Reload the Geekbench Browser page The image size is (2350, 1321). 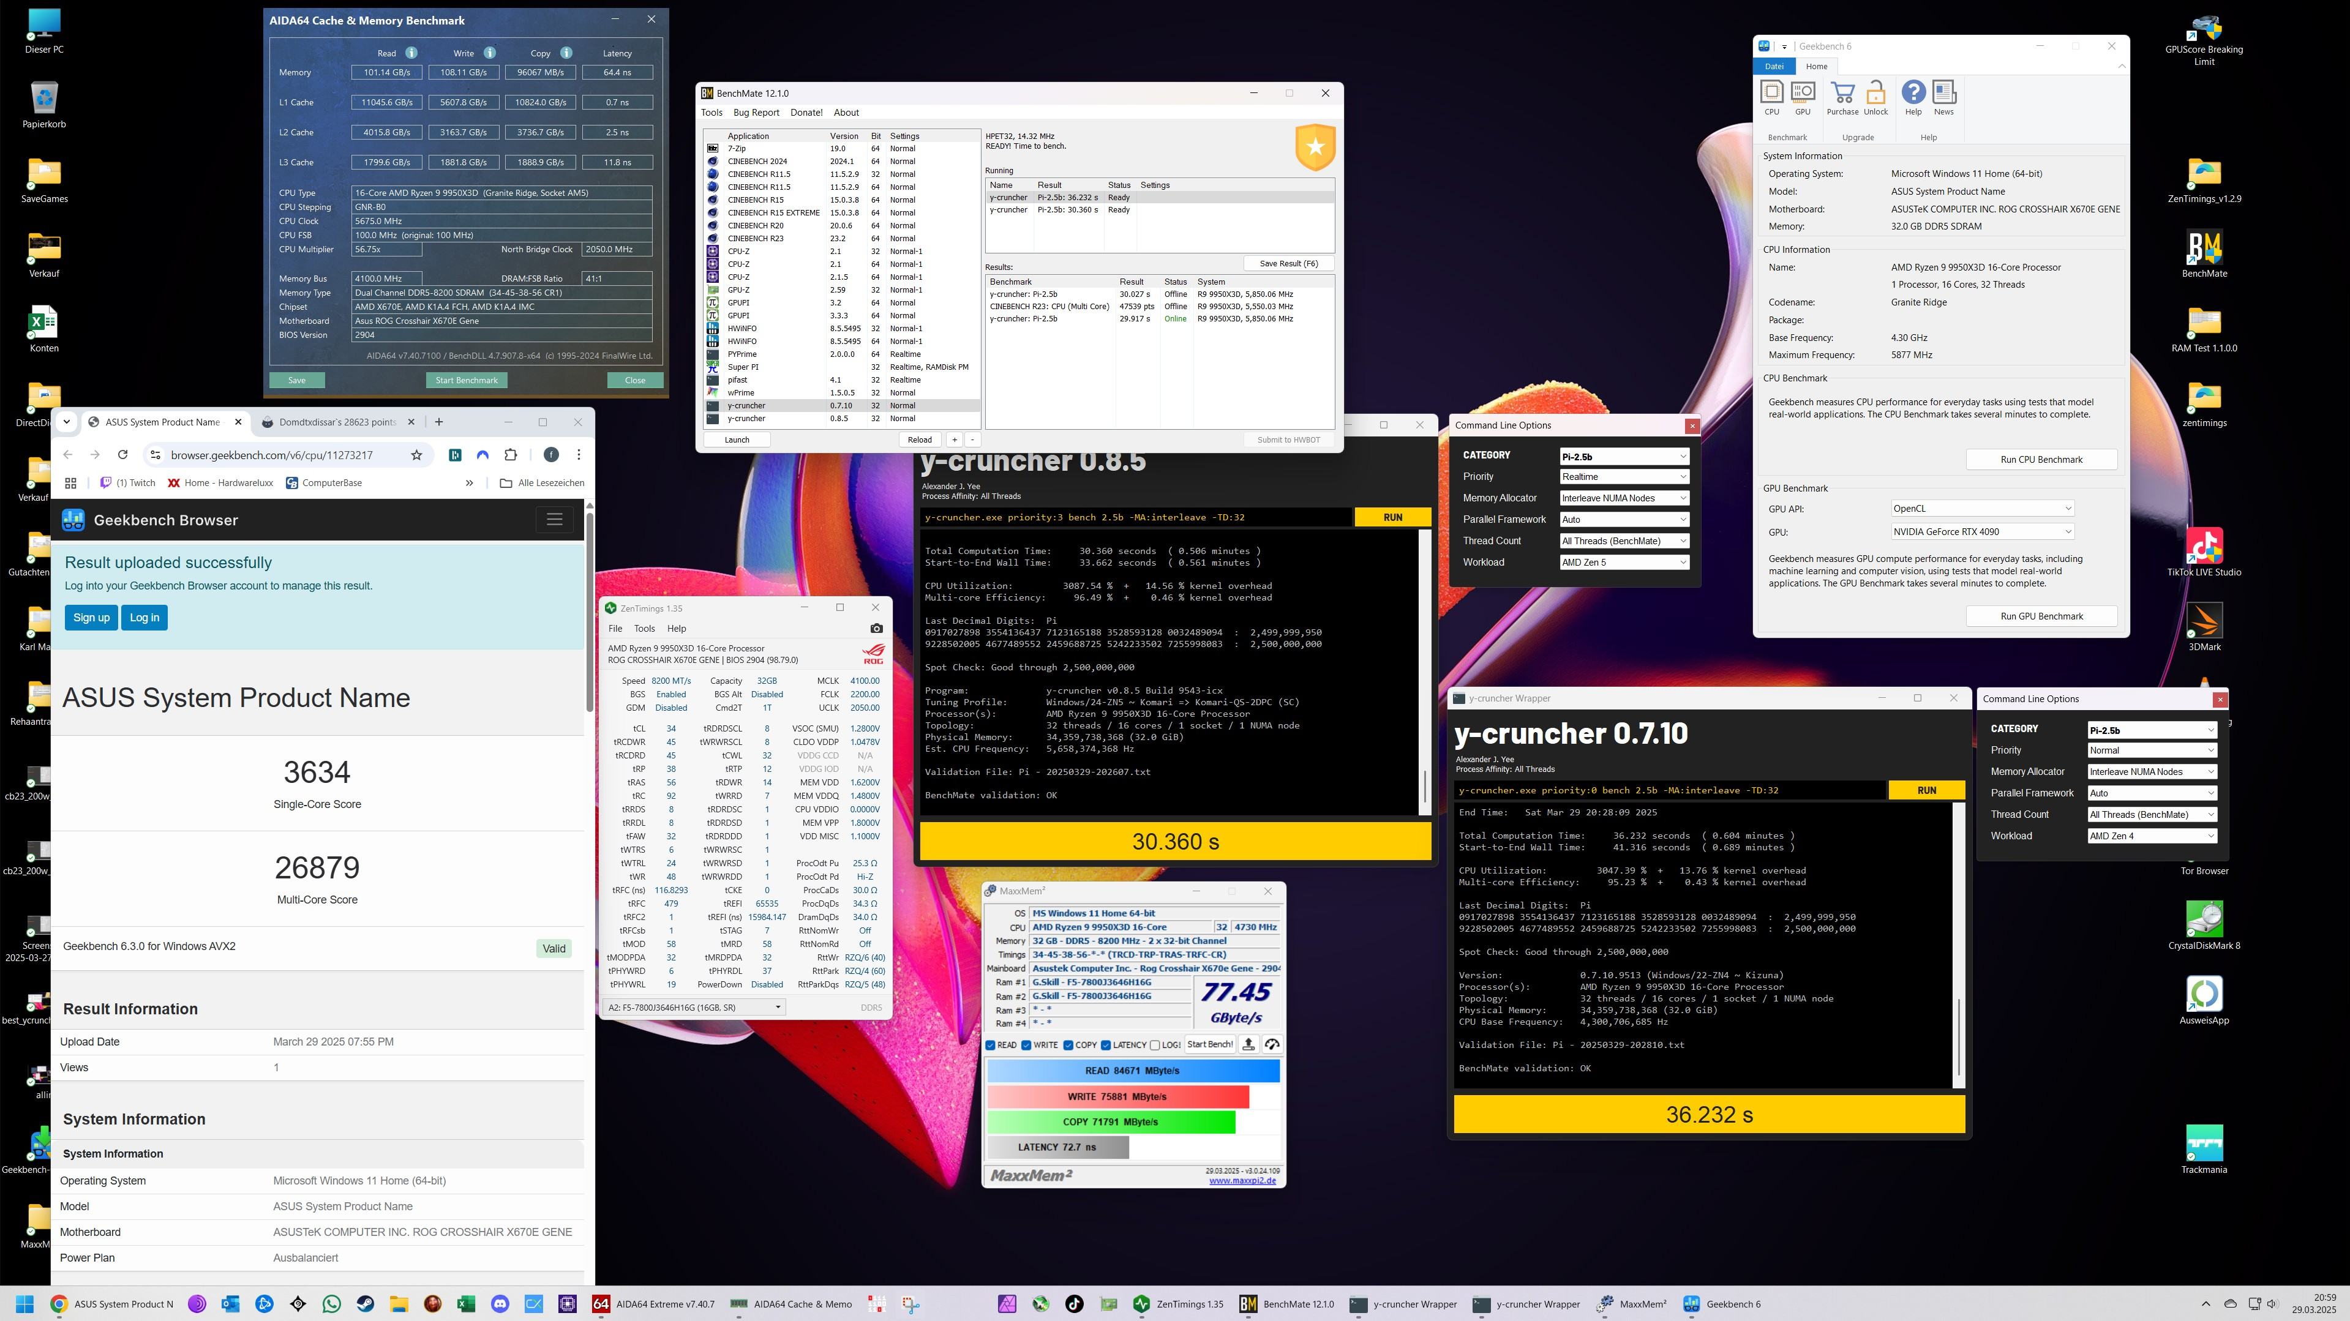point(122,454)
